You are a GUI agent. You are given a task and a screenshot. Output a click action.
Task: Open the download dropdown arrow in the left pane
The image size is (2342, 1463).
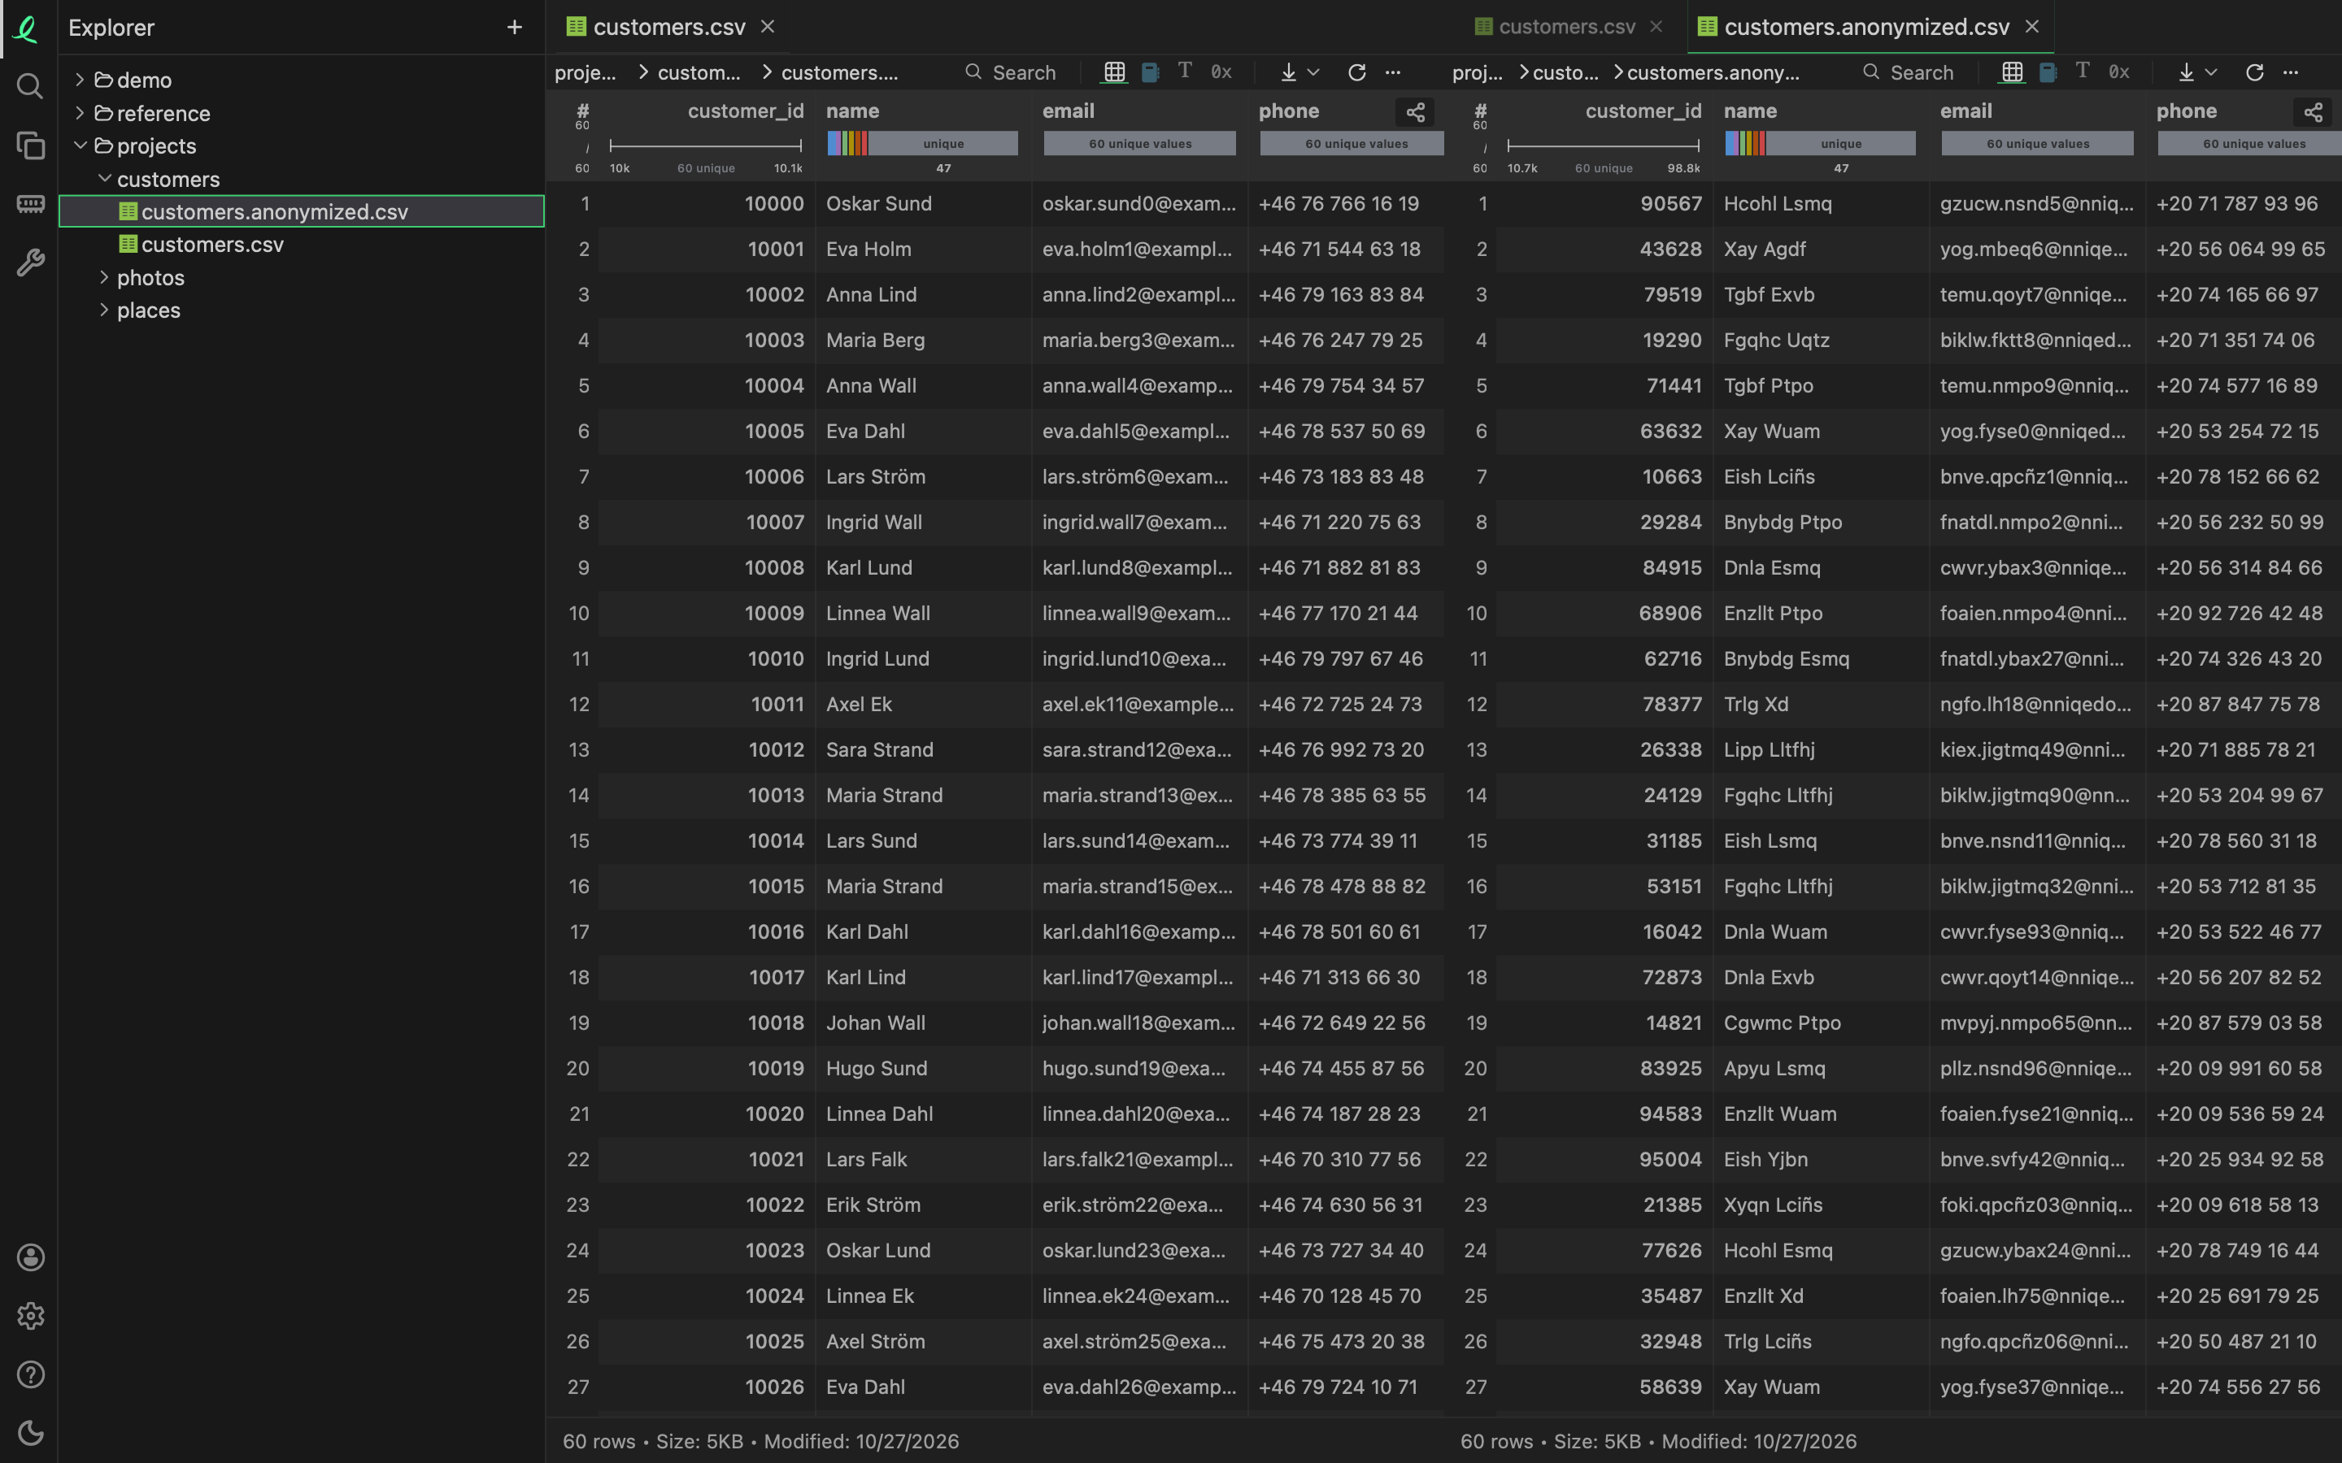tap(1313, 72)
